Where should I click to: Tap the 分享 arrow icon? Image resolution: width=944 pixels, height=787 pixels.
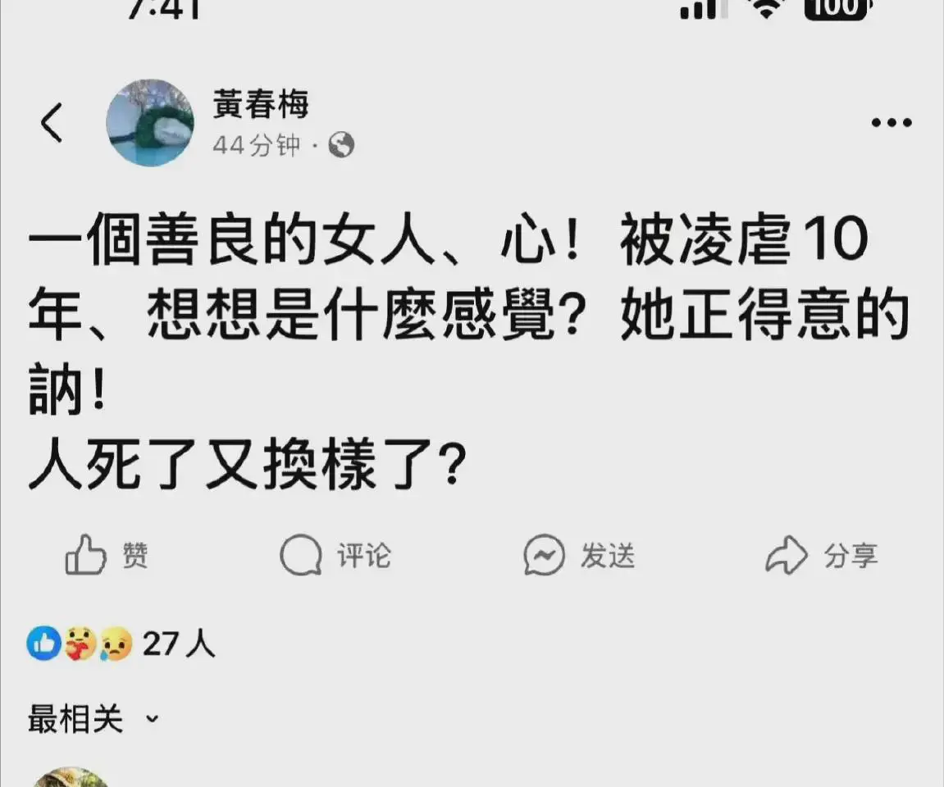pos(787,555)
